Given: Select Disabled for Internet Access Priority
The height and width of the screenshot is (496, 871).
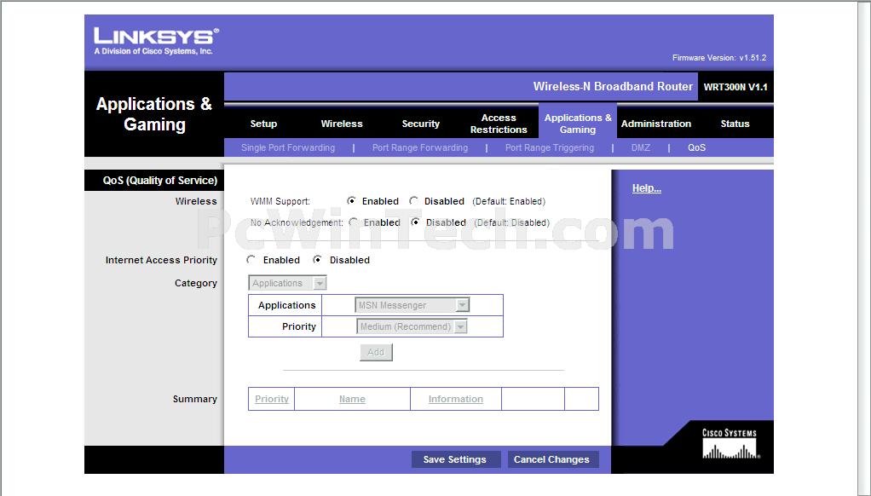Looking at the screenshot, I should click(x=317, y=260).
